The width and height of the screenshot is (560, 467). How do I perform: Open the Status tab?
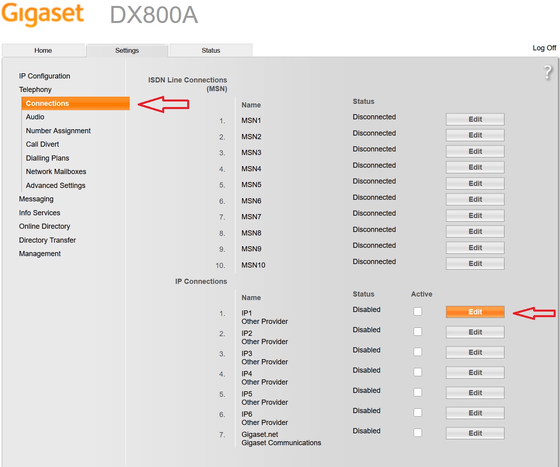coord(211,50)
